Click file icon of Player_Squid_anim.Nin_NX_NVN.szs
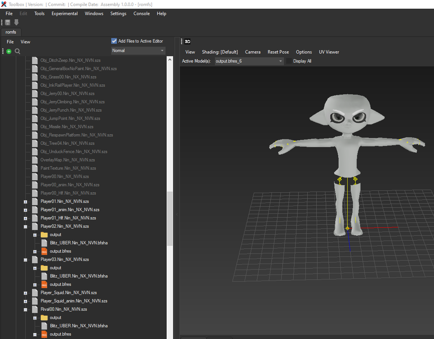 pyautogui.click(x=35, y=301)
